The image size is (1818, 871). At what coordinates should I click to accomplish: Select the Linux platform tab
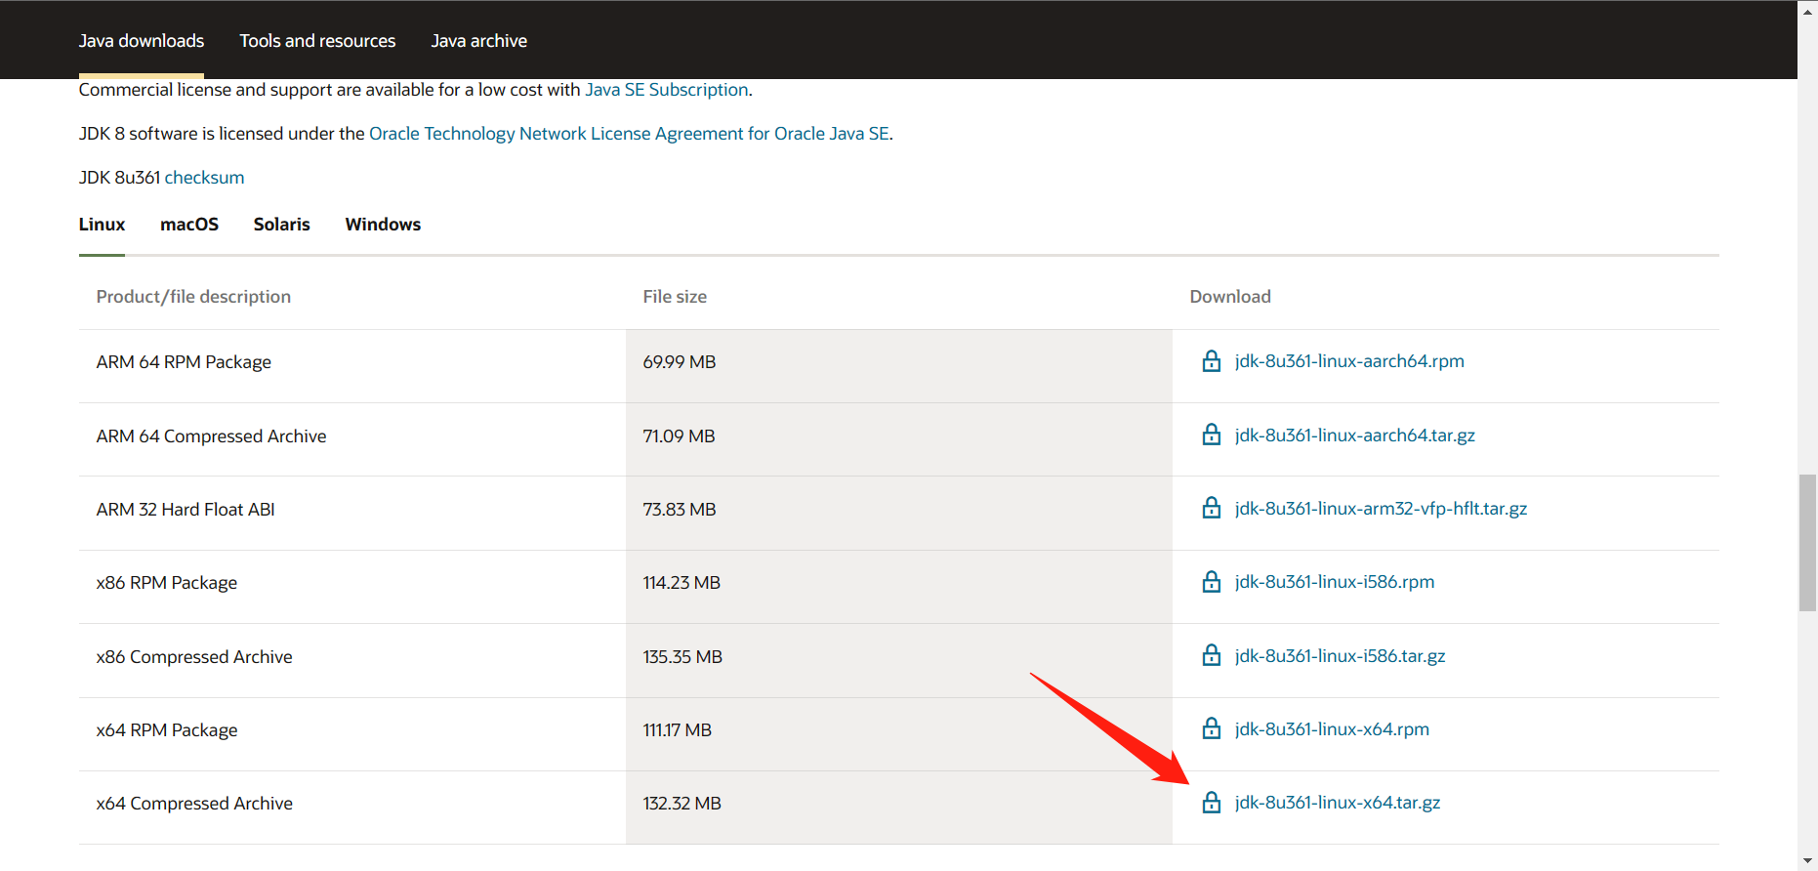point(102,225)
